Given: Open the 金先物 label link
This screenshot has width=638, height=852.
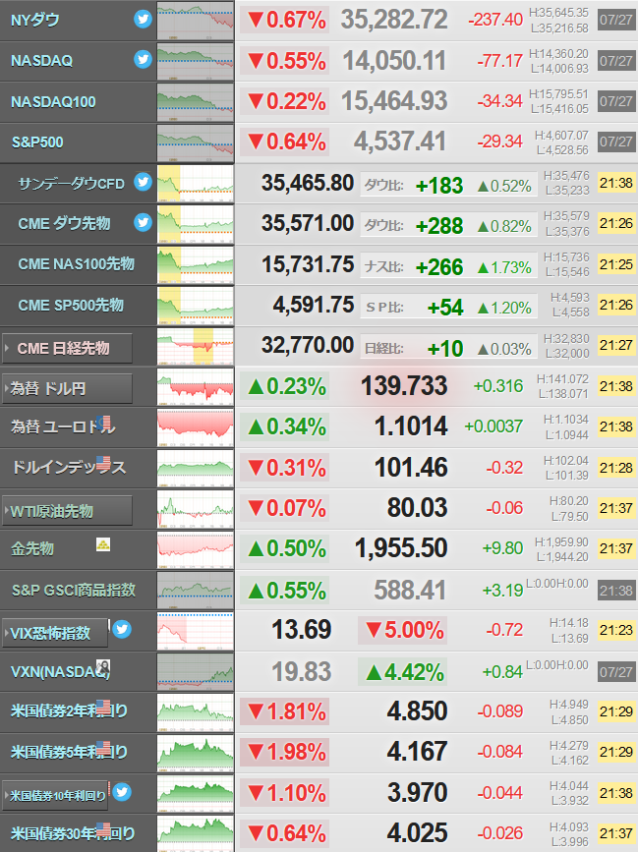Looking at the screenshot, I should click(32, 548).
